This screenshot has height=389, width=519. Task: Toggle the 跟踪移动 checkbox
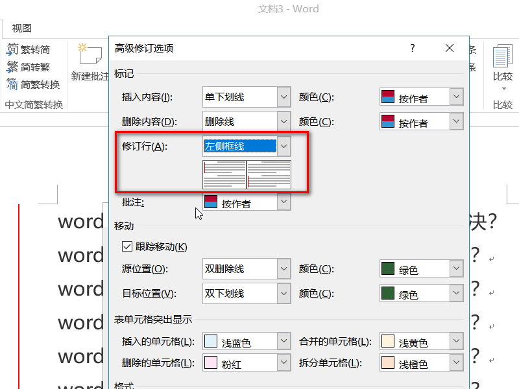tap(127, 246)
